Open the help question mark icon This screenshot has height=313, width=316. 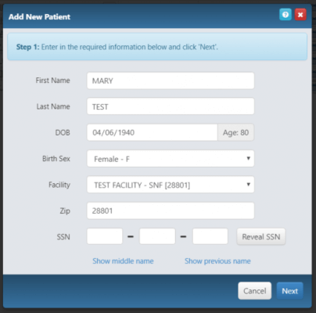click(x=285, y=15)
